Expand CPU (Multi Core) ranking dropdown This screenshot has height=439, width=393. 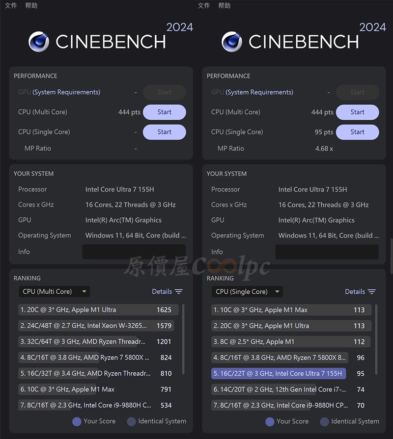(54, 291)
